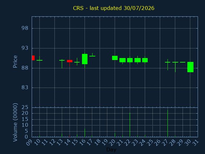Click day label 18 on x-axis

click(97, 142)
